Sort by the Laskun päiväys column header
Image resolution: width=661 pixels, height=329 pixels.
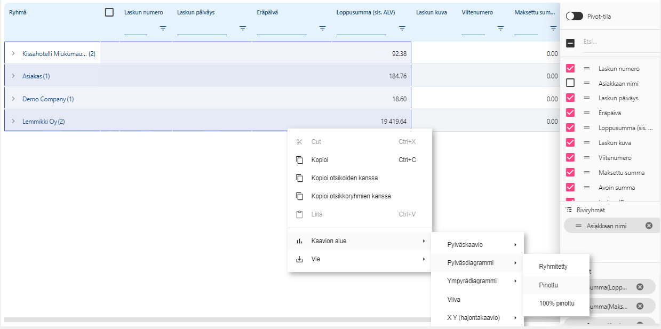point(196,12)
